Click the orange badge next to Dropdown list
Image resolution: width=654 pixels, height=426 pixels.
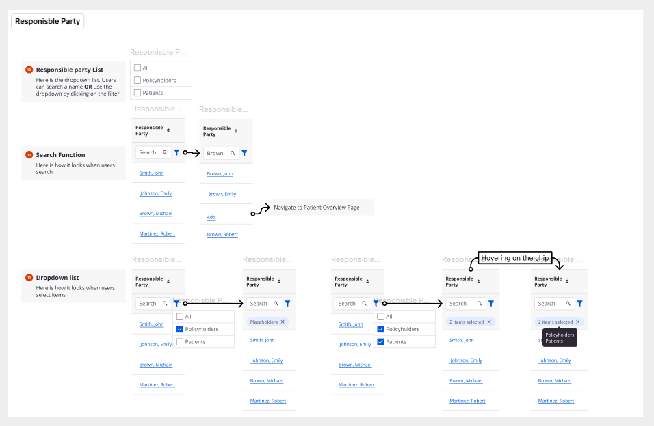pyautogui.click(x=29, y=278)
